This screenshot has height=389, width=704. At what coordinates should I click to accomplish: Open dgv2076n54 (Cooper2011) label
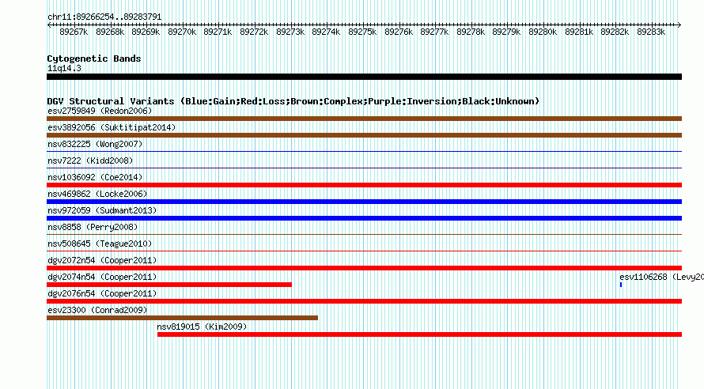click(102, 293)
